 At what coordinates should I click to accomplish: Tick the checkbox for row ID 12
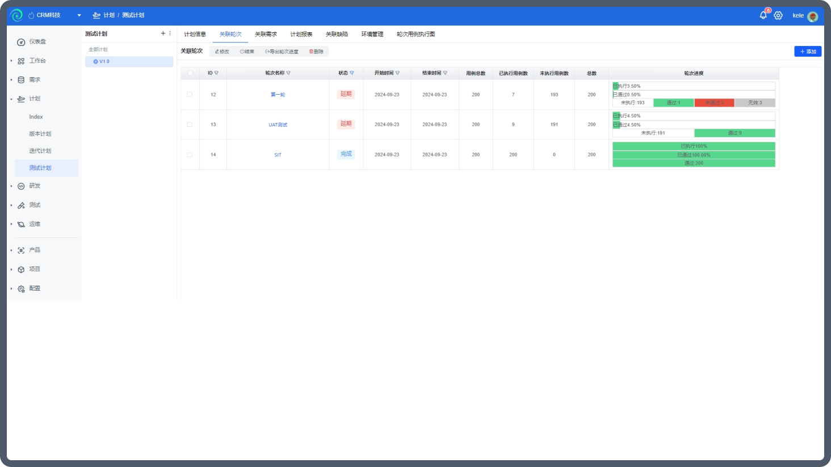point(190,95)
